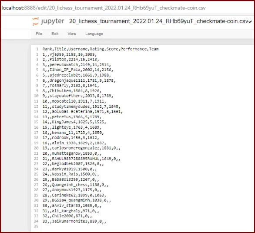This screenshot has width=255, height=233.
Task: Click the line with lighteye
Action: (x=72, y=127)
